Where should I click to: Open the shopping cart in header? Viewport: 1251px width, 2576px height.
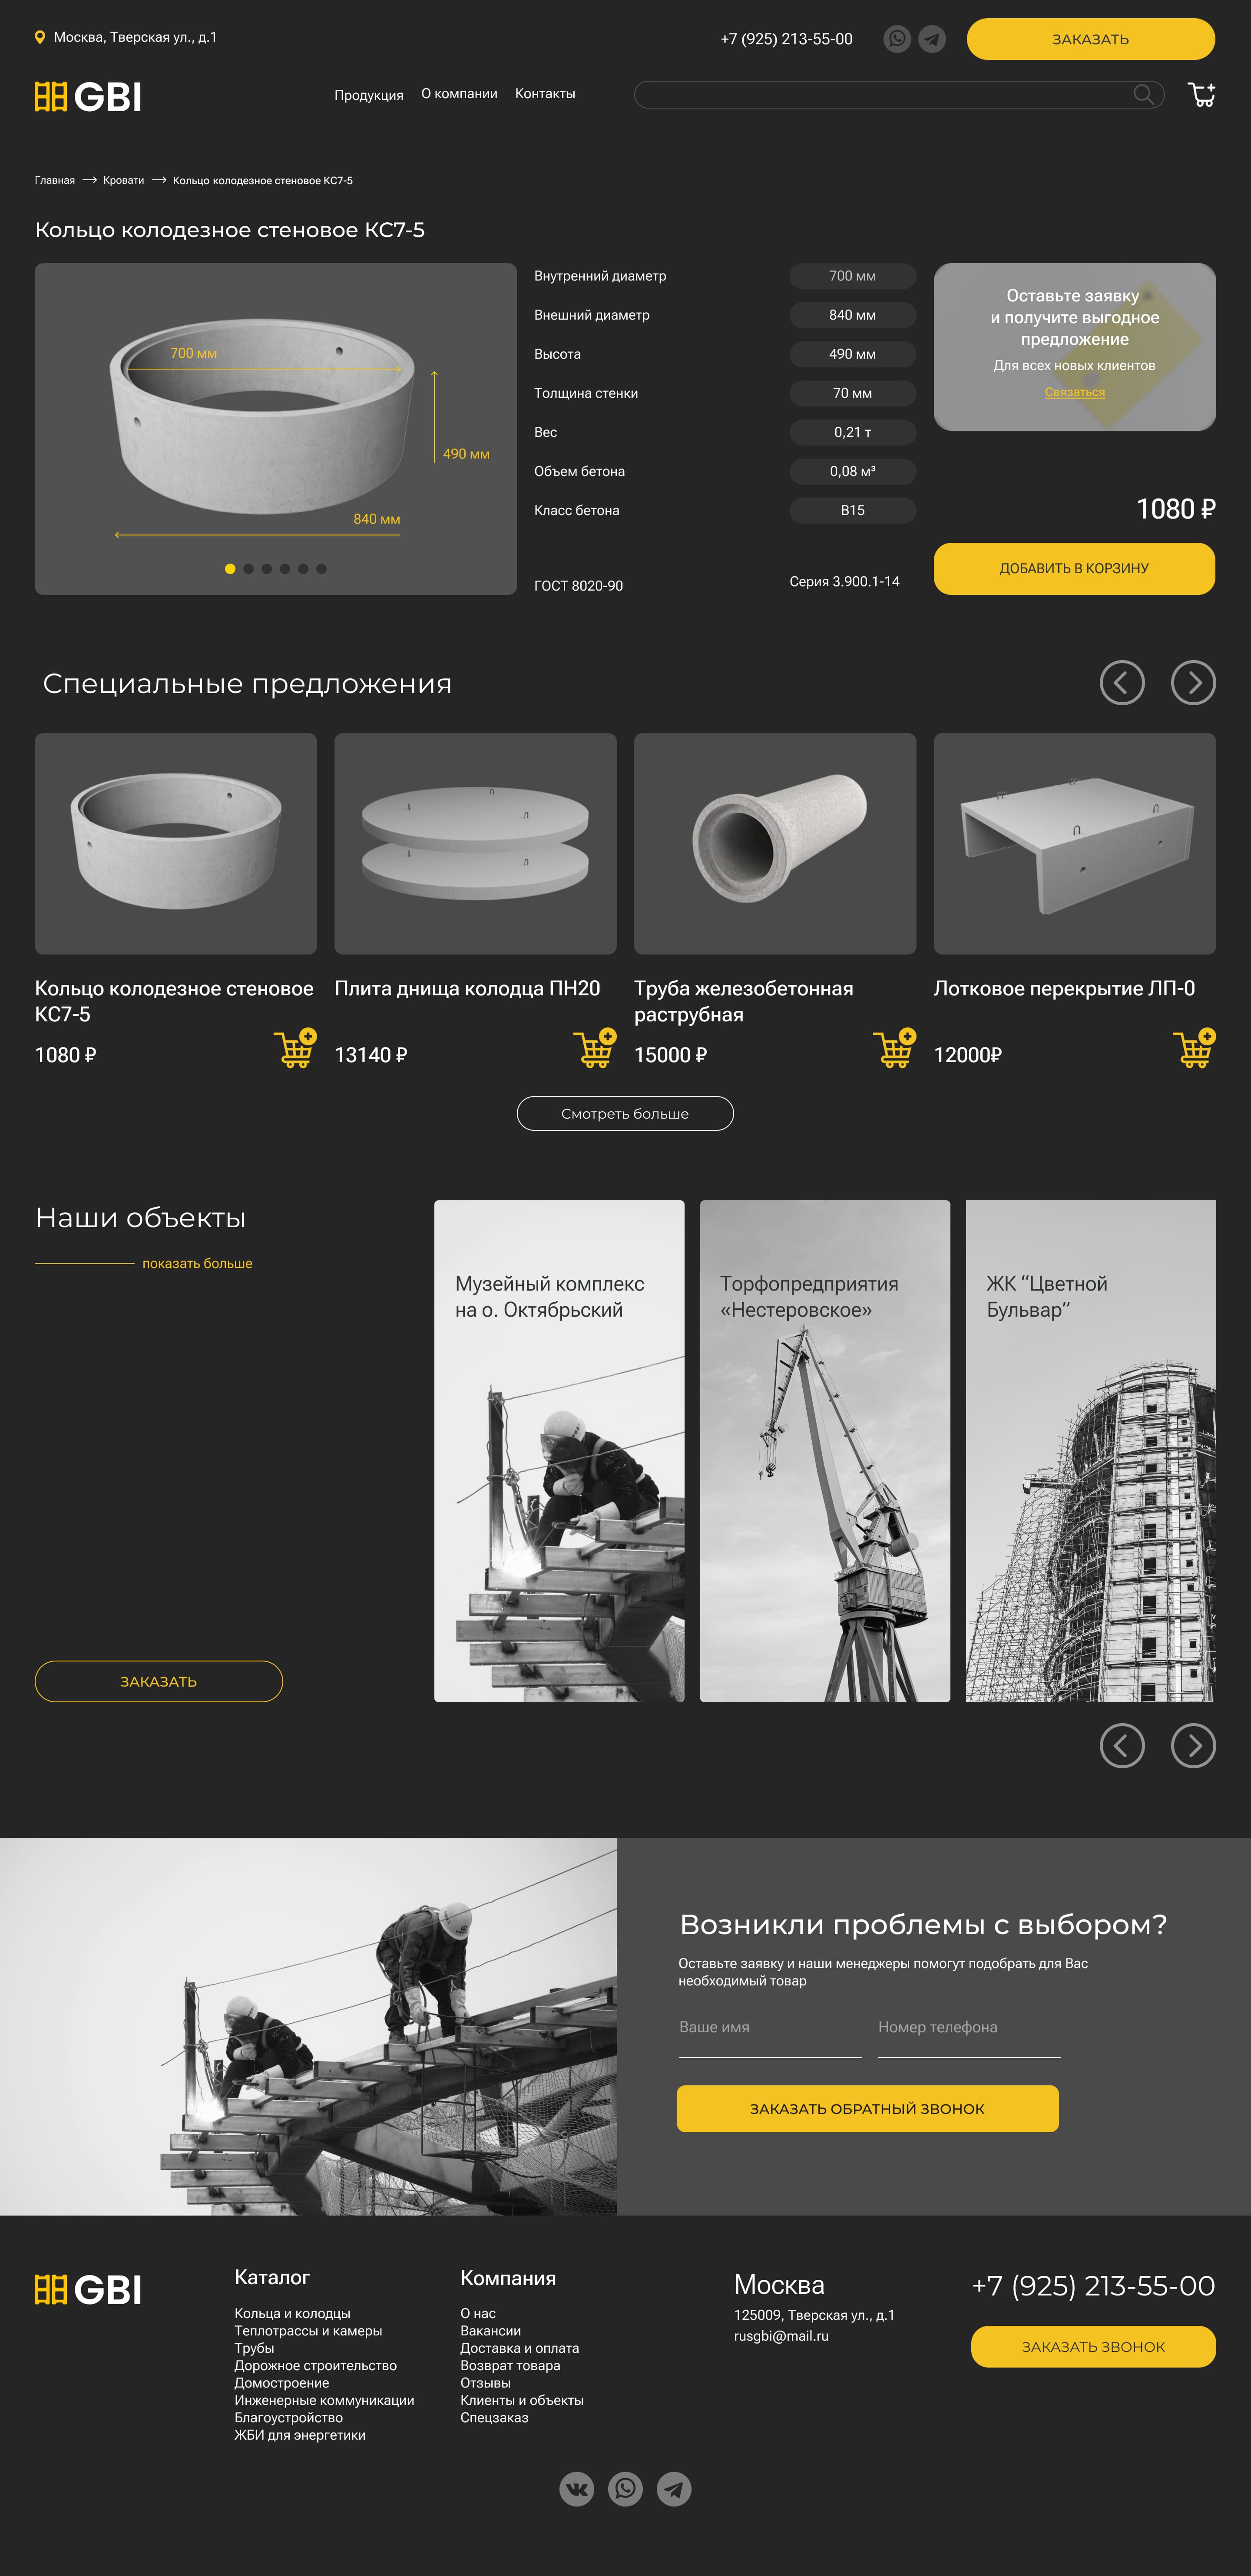click(x=1201, y=95)
